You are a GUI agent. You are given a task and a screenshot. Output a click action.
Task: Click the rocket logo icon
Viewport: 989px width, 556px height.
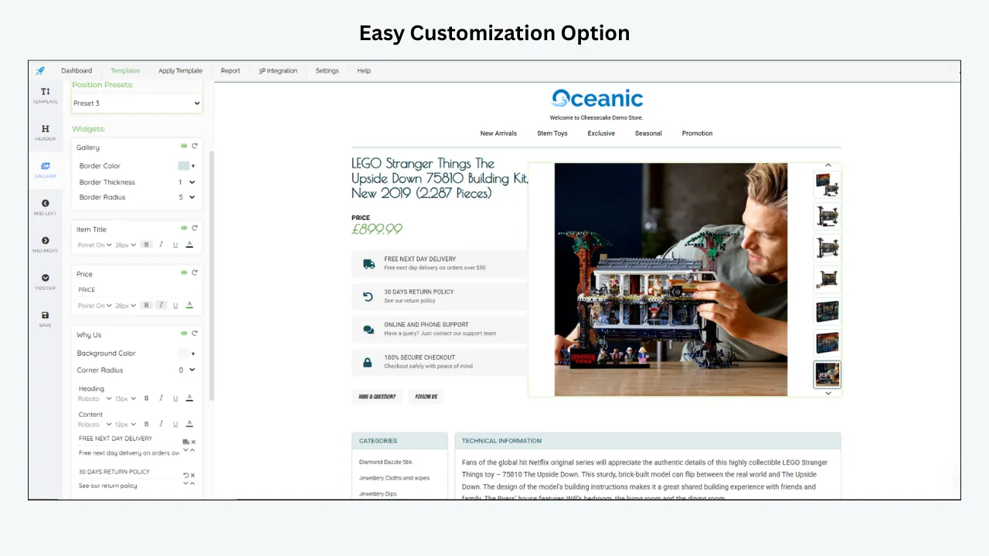point(40,71)
